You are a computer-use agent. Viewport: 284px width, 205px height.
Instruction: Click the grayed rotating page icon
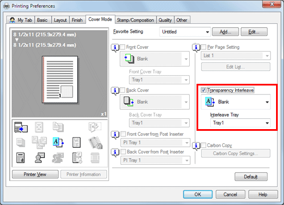95,127
